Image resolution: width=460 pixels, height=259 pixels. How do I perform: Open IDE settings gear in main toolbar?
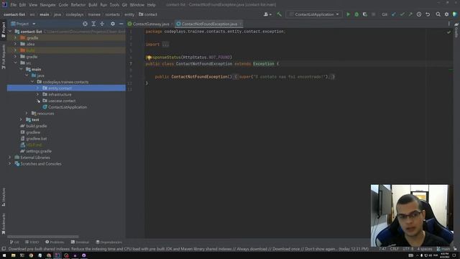tap(446, 14)
